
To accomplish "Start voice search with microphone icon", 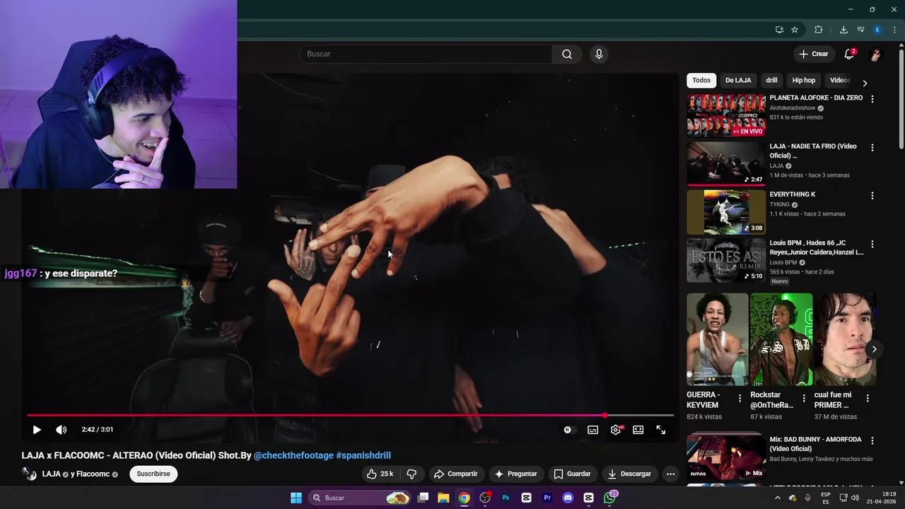I will (599, 54).
